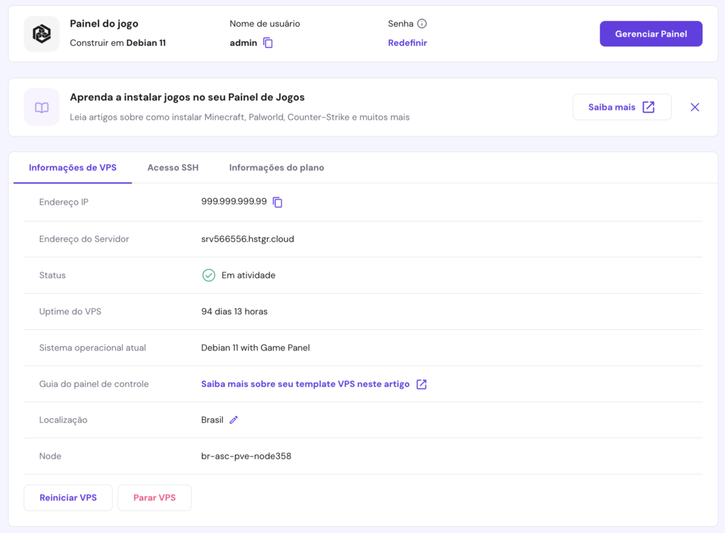
Task: Open external link icon beside template article
Action: pos(421,384)
